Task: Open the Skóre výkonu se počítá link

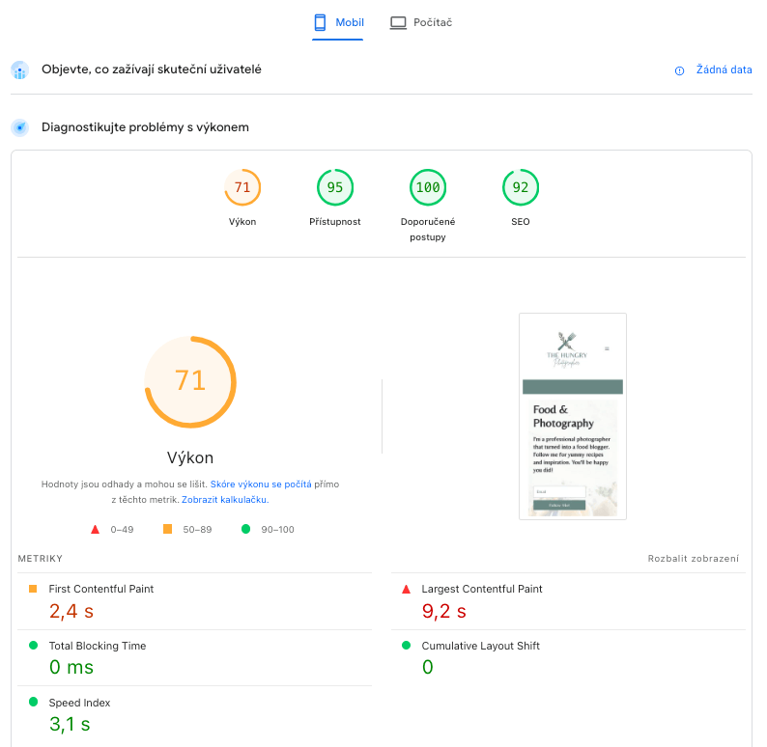Action: 261,484
